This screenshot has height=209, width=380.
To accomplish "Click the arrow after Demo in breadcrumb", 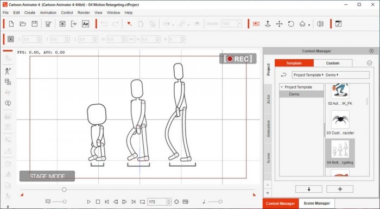I will tap(338, 75).
